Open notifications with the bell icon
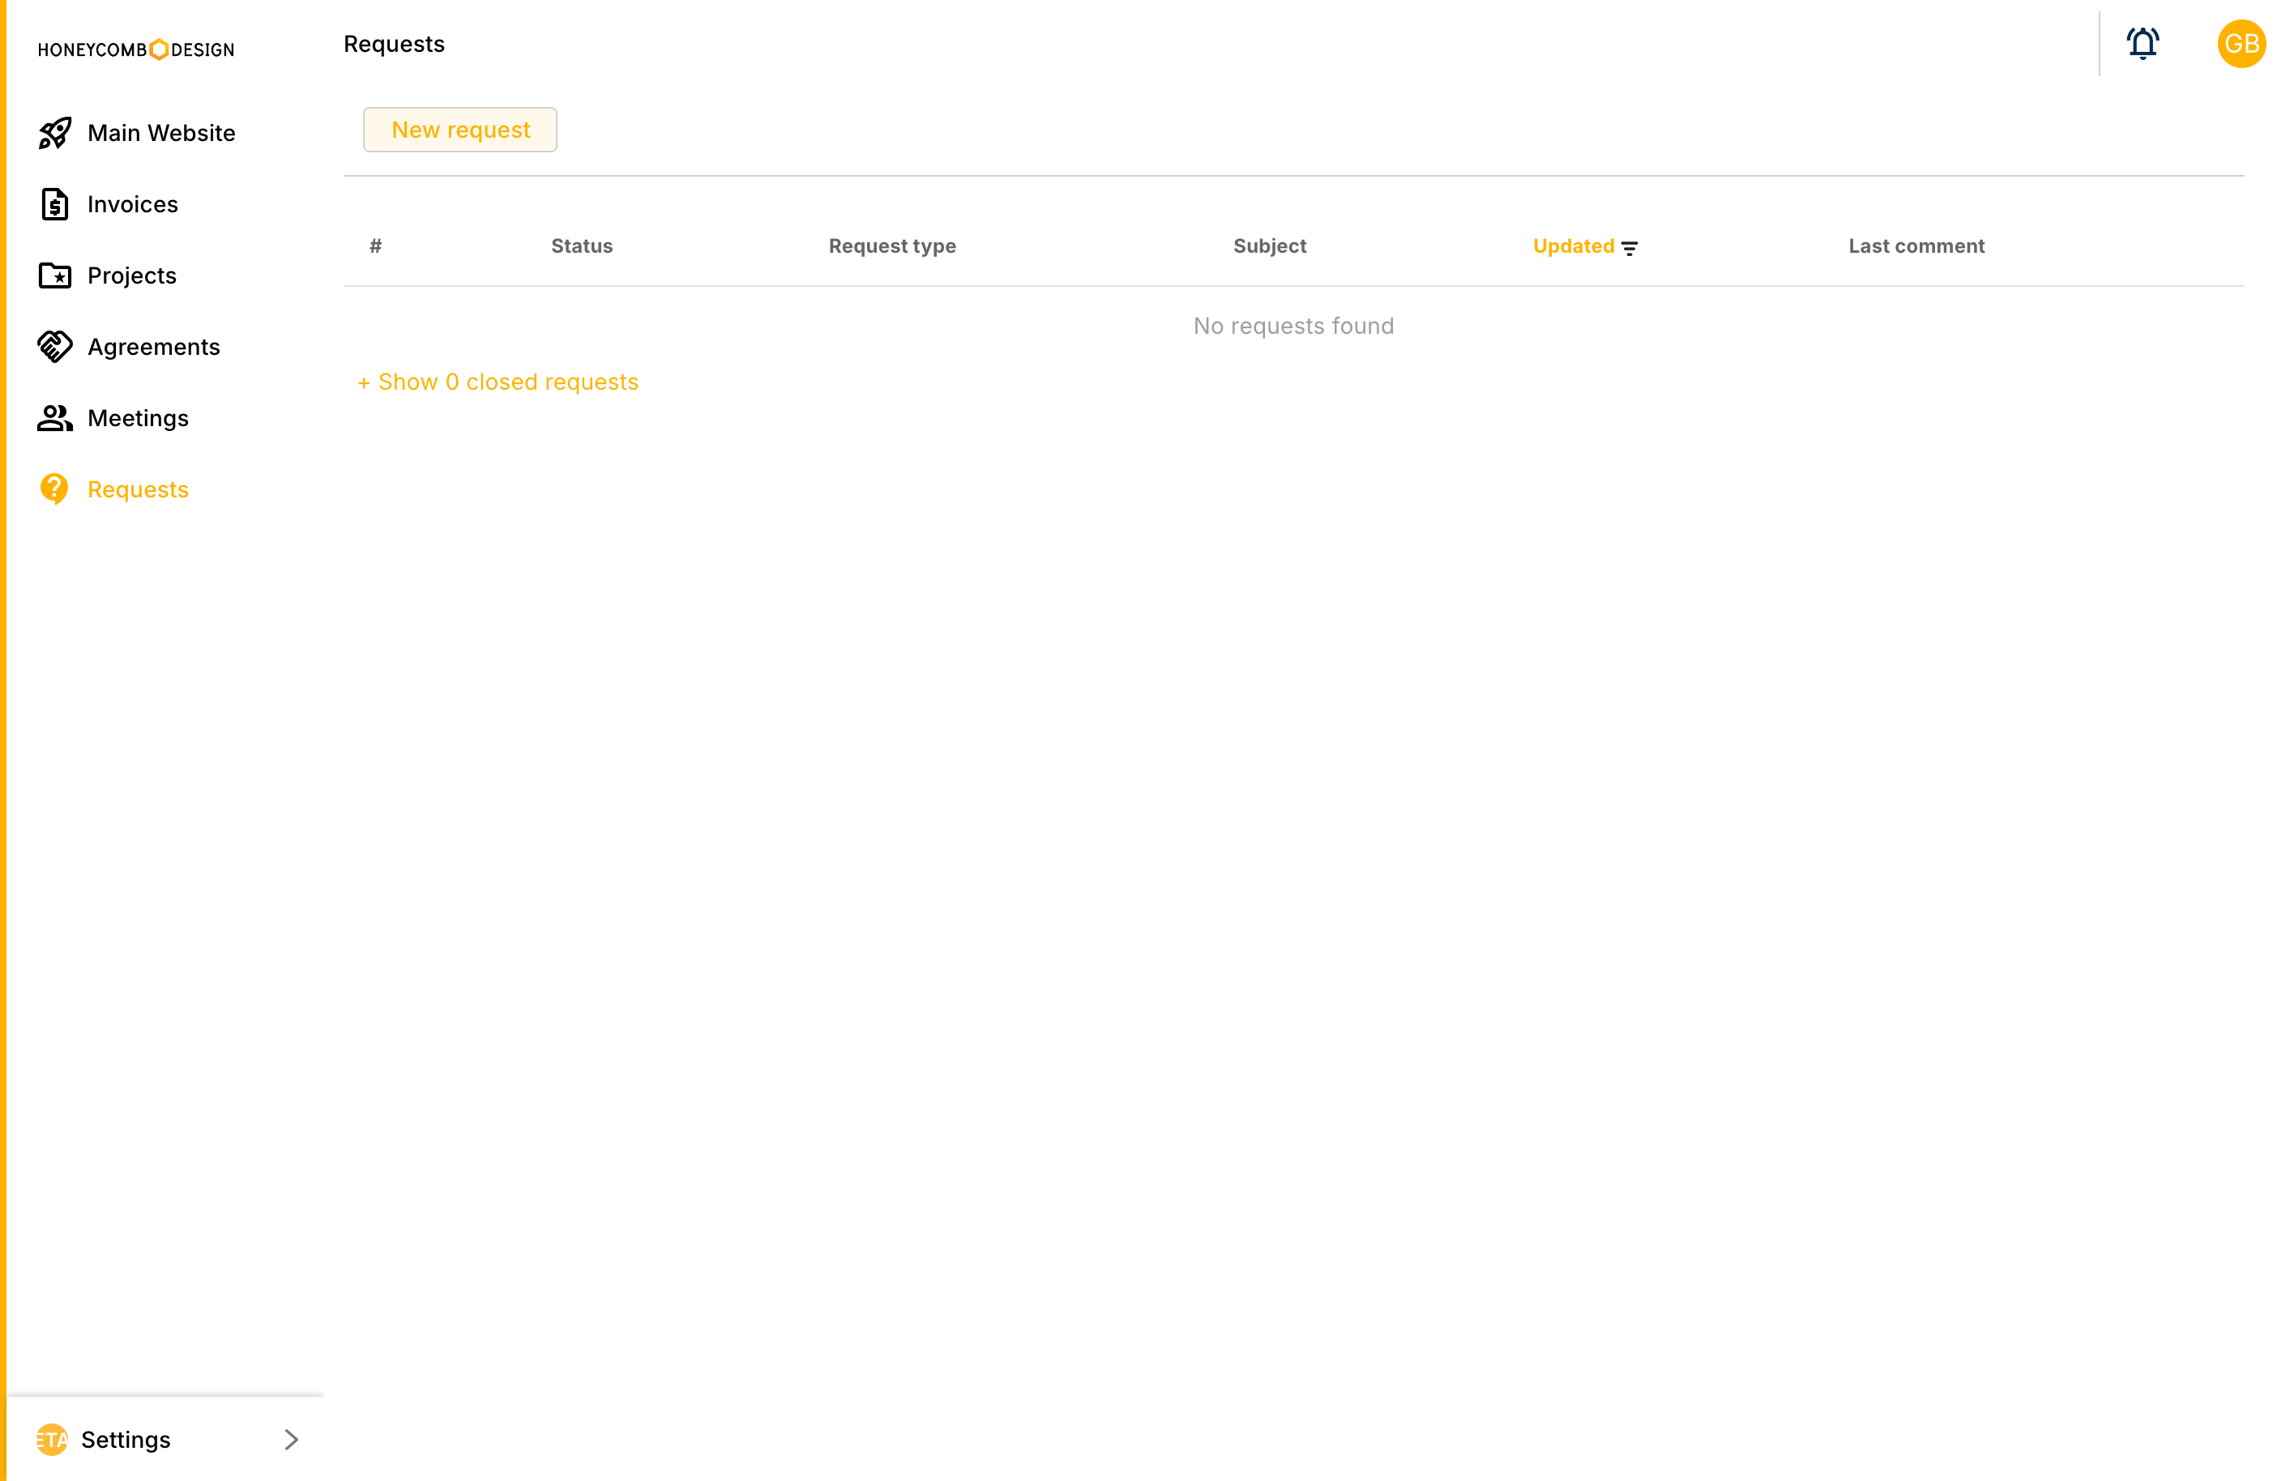This screenshot has height=1481, width=2290. 2142,43
